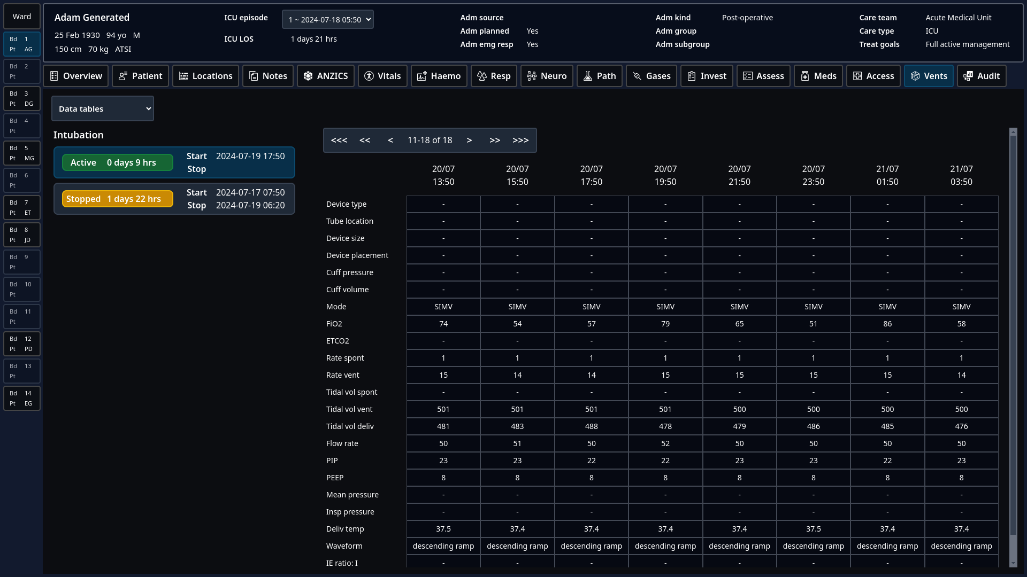Select empty Bed 10
This screenshot has width=1027, height=577.
point(22,290)
